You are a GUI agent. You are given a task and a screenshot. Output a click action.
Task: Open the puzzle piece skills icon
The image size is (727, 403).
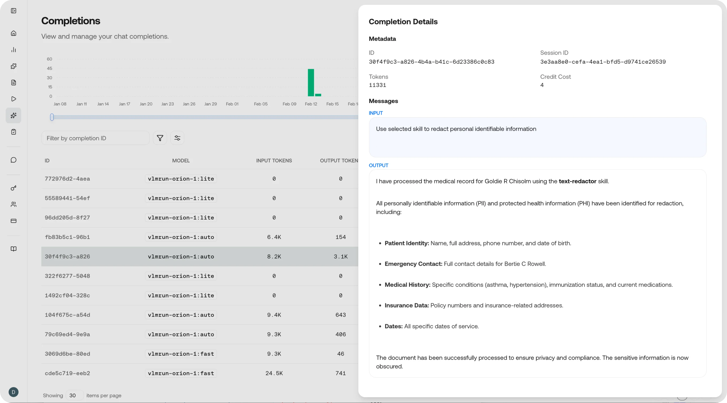tap(14, 66)
